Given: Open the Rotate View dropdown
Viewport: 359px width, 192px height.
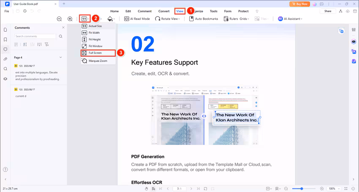Looking at the screenshot, I should (x=168, y=19).
